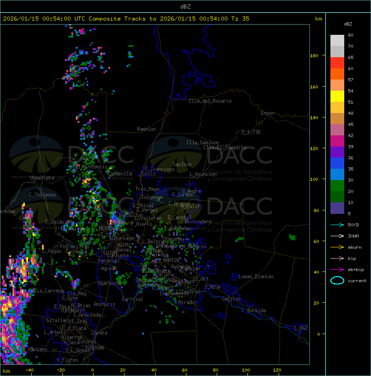Click the dBZ title at the top
Screen dimensions: 371x376
pos(185,7)
